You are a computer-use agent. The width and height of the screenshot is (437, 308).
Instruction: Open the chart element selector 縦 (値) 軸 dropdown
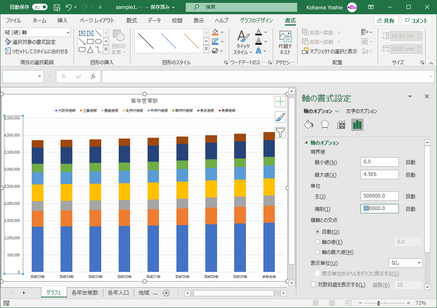coord(67,33)
